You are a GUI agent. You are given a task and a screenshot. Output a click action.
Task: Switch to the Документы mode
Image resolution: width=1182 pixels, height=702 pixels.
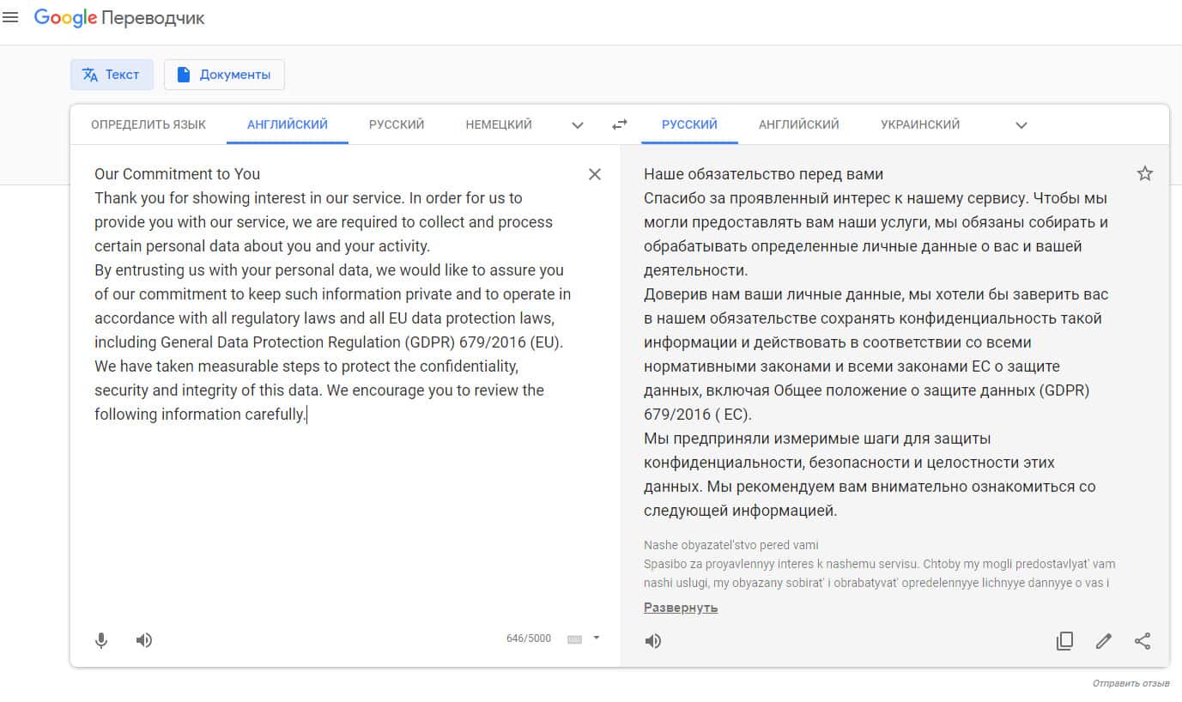(x=224, y=75)
